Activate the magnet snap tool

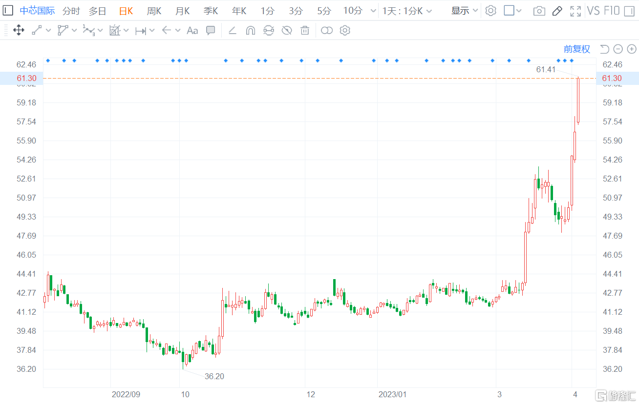(x=251, y=31)
